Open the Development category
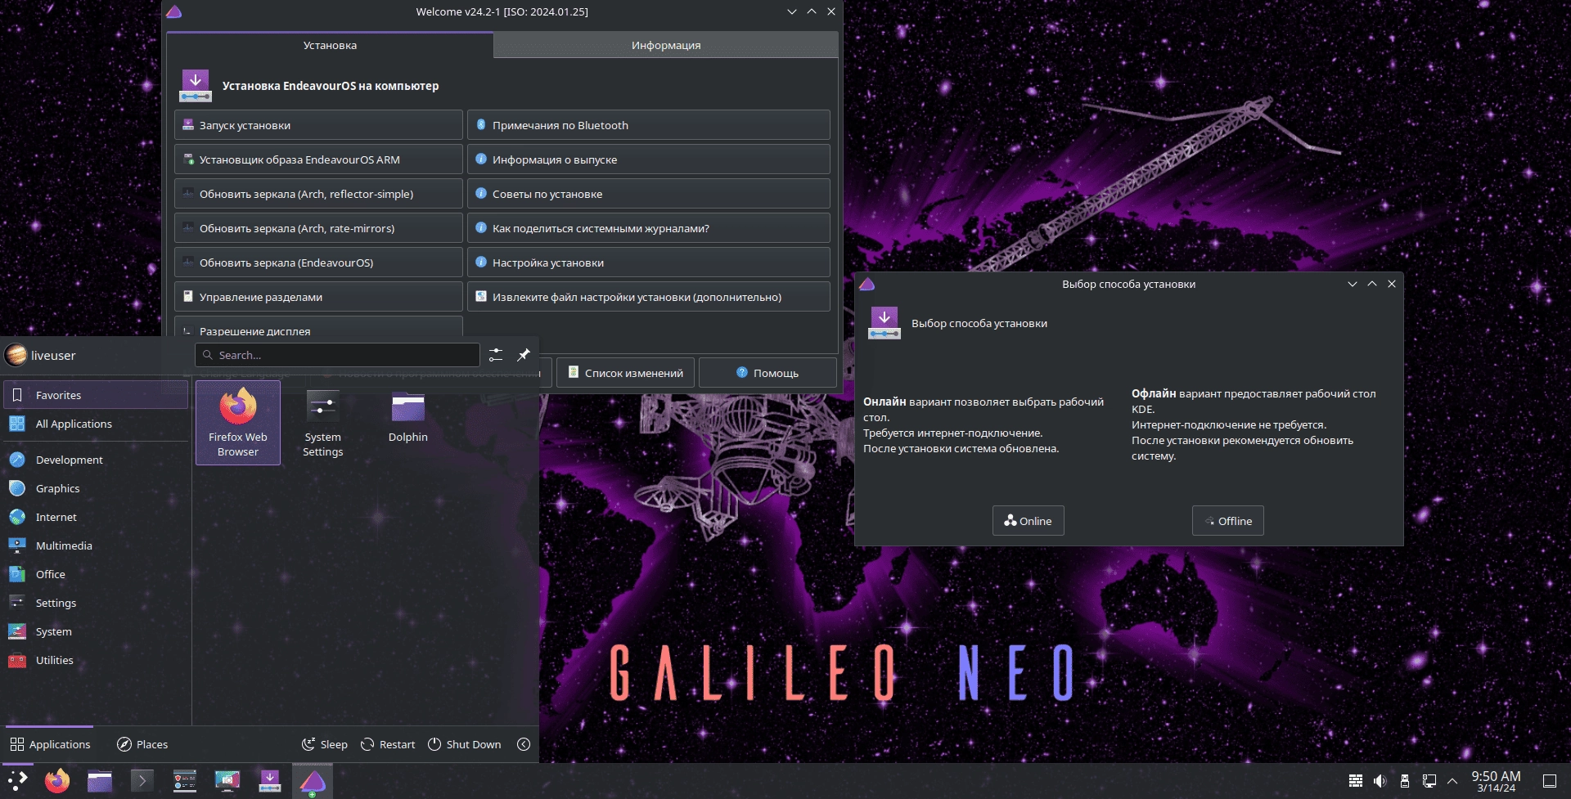 [96, 460]
